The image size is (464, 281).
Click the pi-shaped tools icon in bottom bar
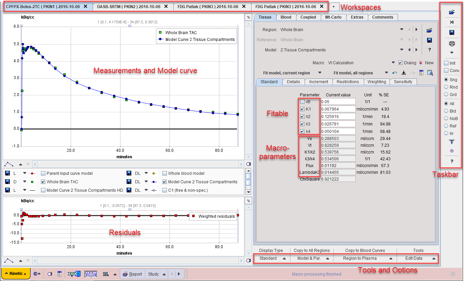tap(106, 274)
